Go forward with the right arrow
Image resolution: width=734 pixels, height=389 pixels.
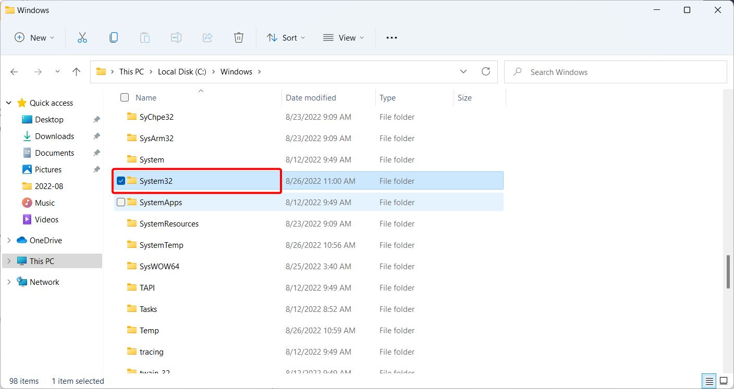(38, 72)
